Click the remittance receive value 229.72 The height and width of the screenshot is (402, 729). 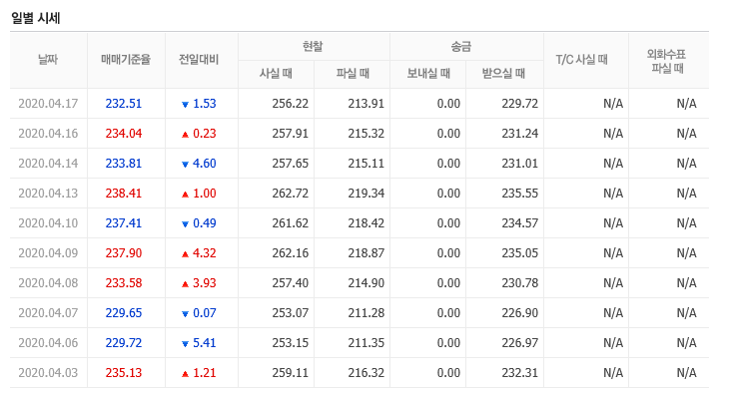pyautogui.click(x=519, y=104)
